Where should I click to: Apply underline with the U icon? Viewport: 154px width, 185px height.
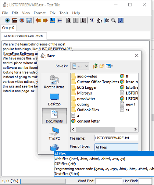83,20
